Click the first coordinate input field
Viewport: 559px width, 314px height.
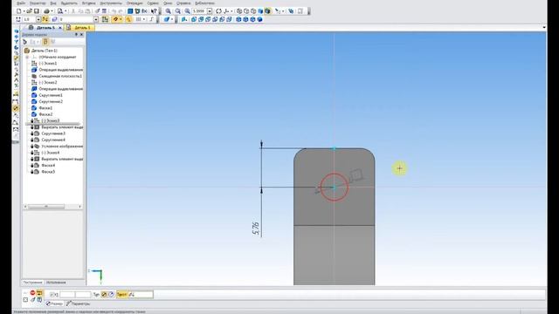pyautogui.click(x=67, y=295)
